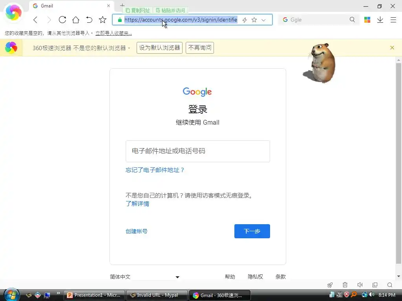Click the show desktop quick launch icon
The image size is (402, 301).
point(47,295)
